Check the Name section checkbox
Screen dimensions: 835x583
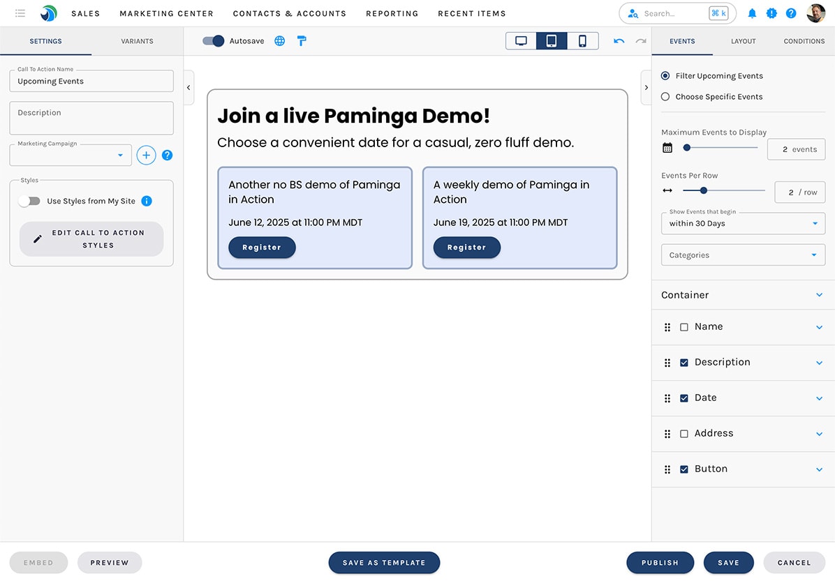pyautogui.click(x=684, y=326)
